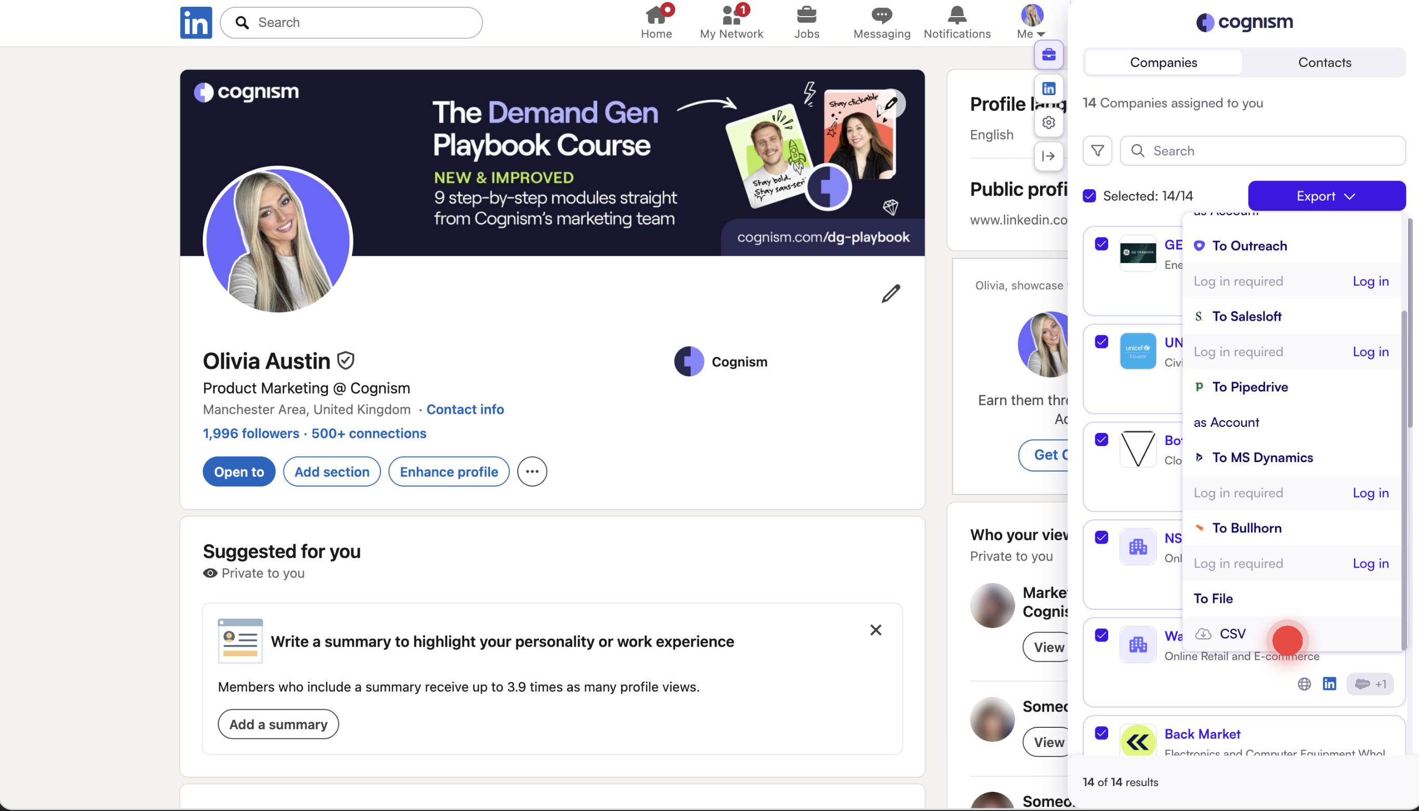Click the Add a summary button
Image resolution: width=1419 pixels, height=811 pixels.
point(278,724)
